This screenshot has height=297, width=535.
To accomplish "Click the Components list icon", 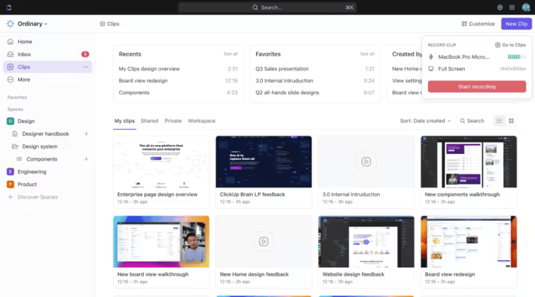I will point(19,159).
